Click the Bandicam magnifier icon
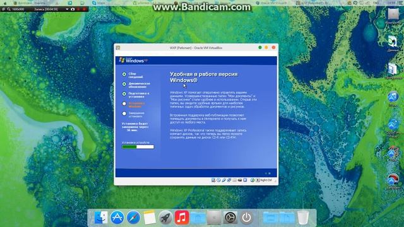The height and width of the screenshot is (227, 404). coord(9,9)
